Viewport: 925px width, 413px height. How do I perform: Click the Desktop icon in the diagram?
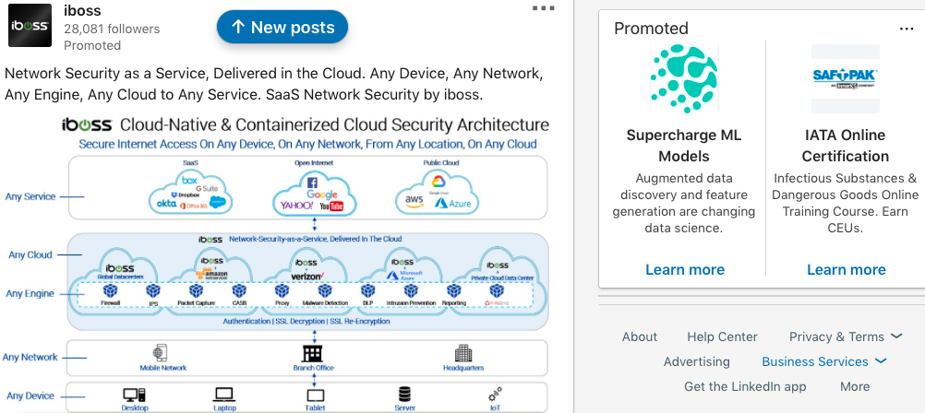pos(135,395)
